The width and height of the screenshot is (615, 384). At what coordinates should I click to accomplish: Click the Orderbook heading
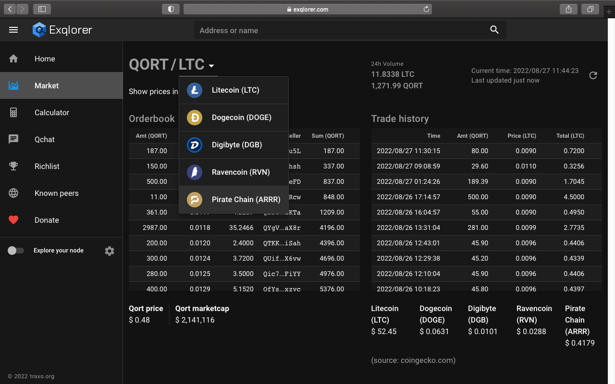[152, 119]
